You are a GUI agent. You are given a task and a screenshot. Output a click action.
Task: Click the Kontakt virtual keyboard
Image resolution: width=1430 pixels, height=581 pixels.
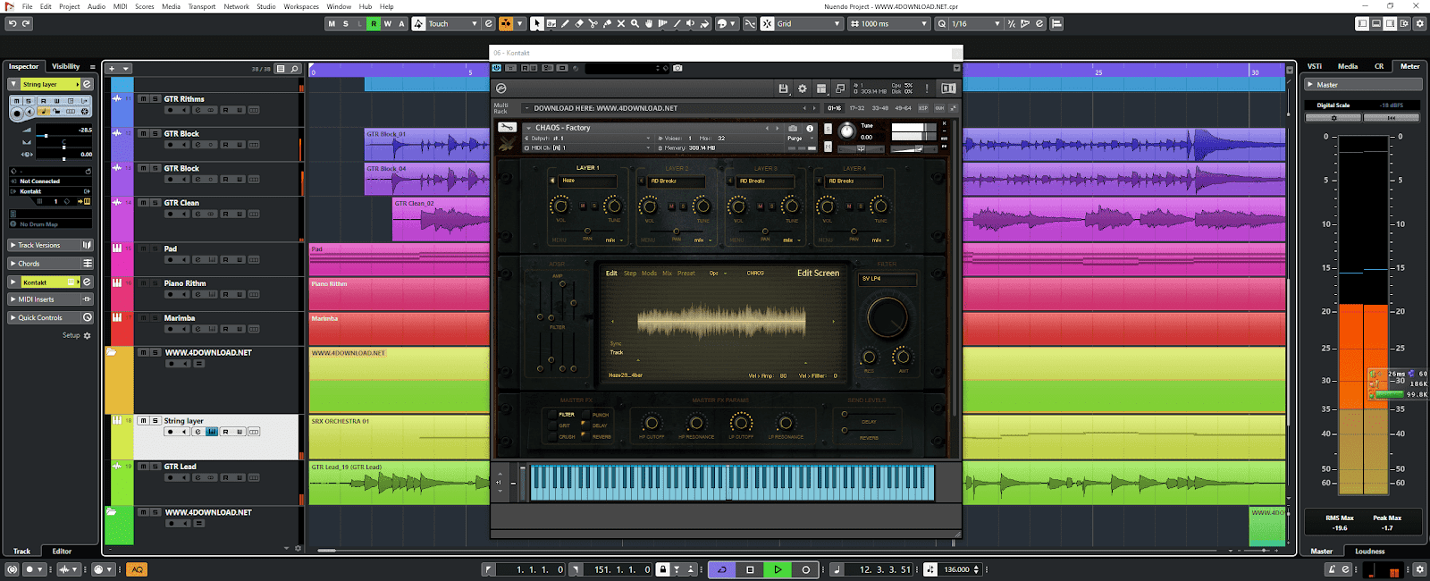732,483
